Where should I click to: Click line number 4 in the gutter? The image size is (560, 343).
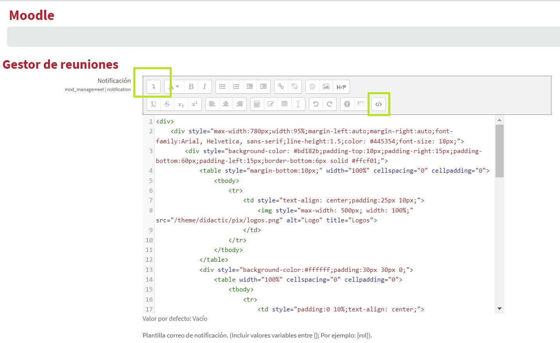(151, 171)
